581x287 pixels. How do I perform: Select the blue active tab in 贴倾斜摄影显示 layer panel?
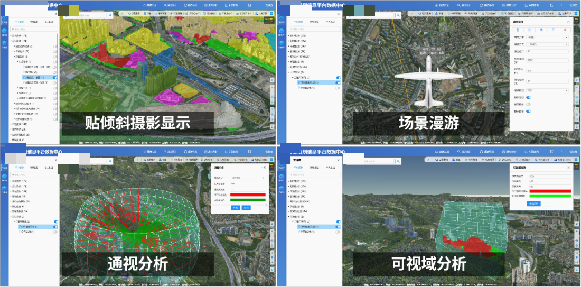[19, 22]
